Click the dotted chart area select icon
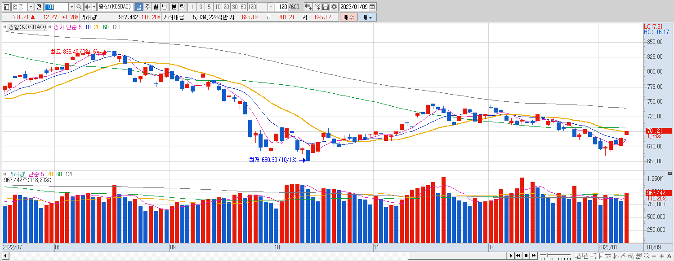 tap(593, 256)
